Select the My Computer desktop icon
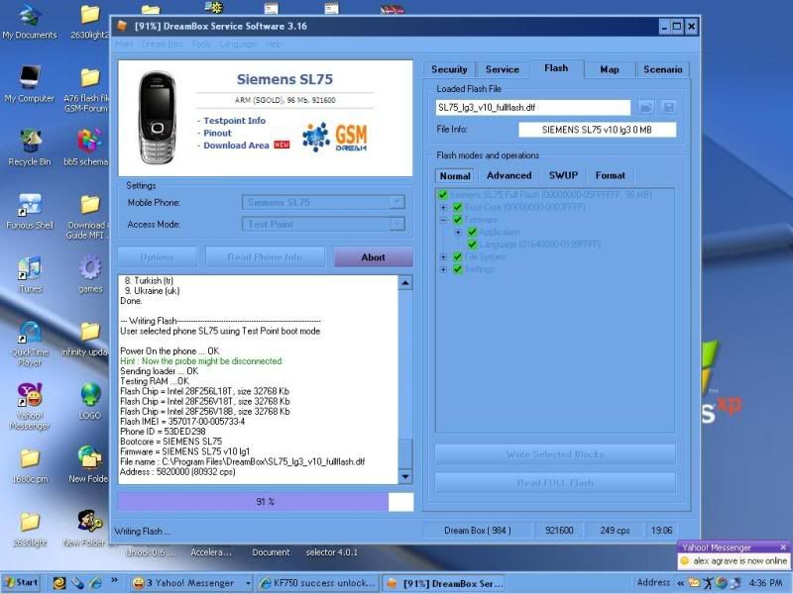 tap(30, 84)
